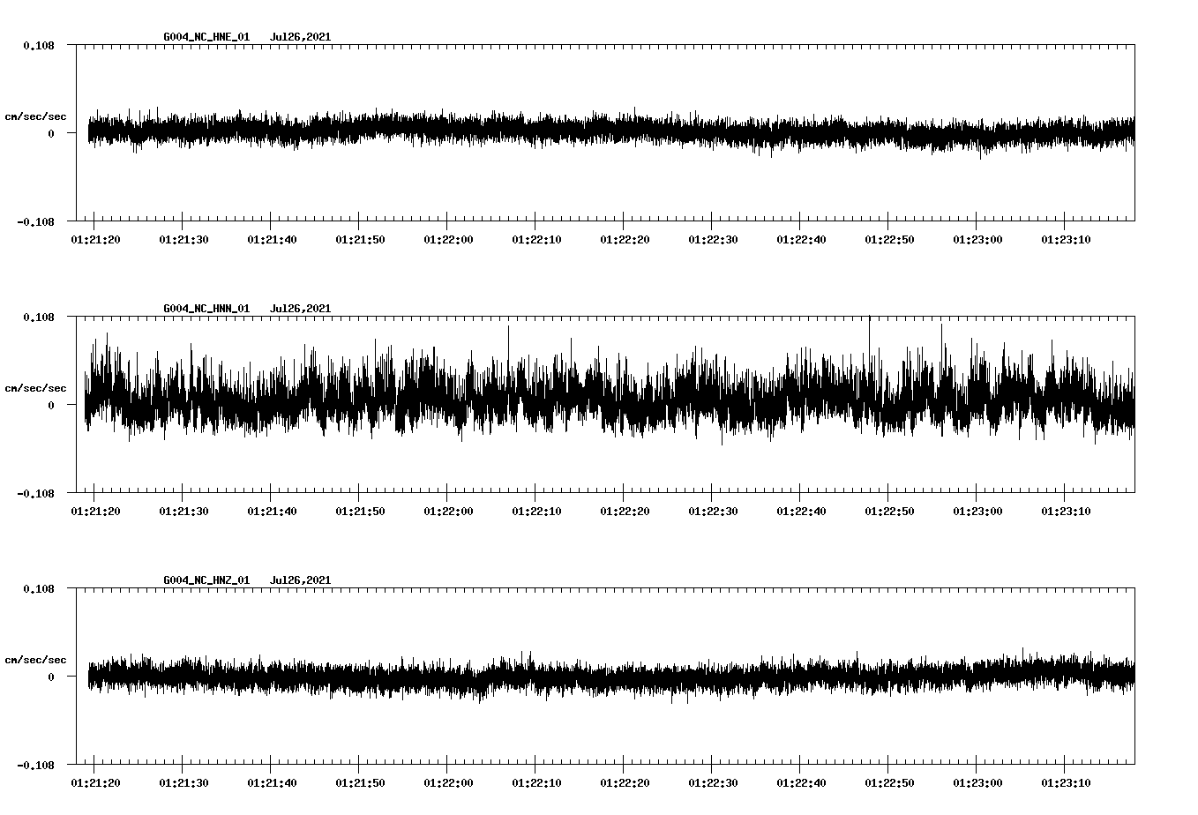Select the G004_NC_HNZ_01 channel label
The width and height of the screenshot is (1198, 815).
tap(205, 579)
